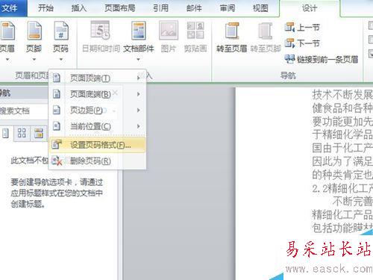Click the 页脚 footer icon

pos(34,31)
